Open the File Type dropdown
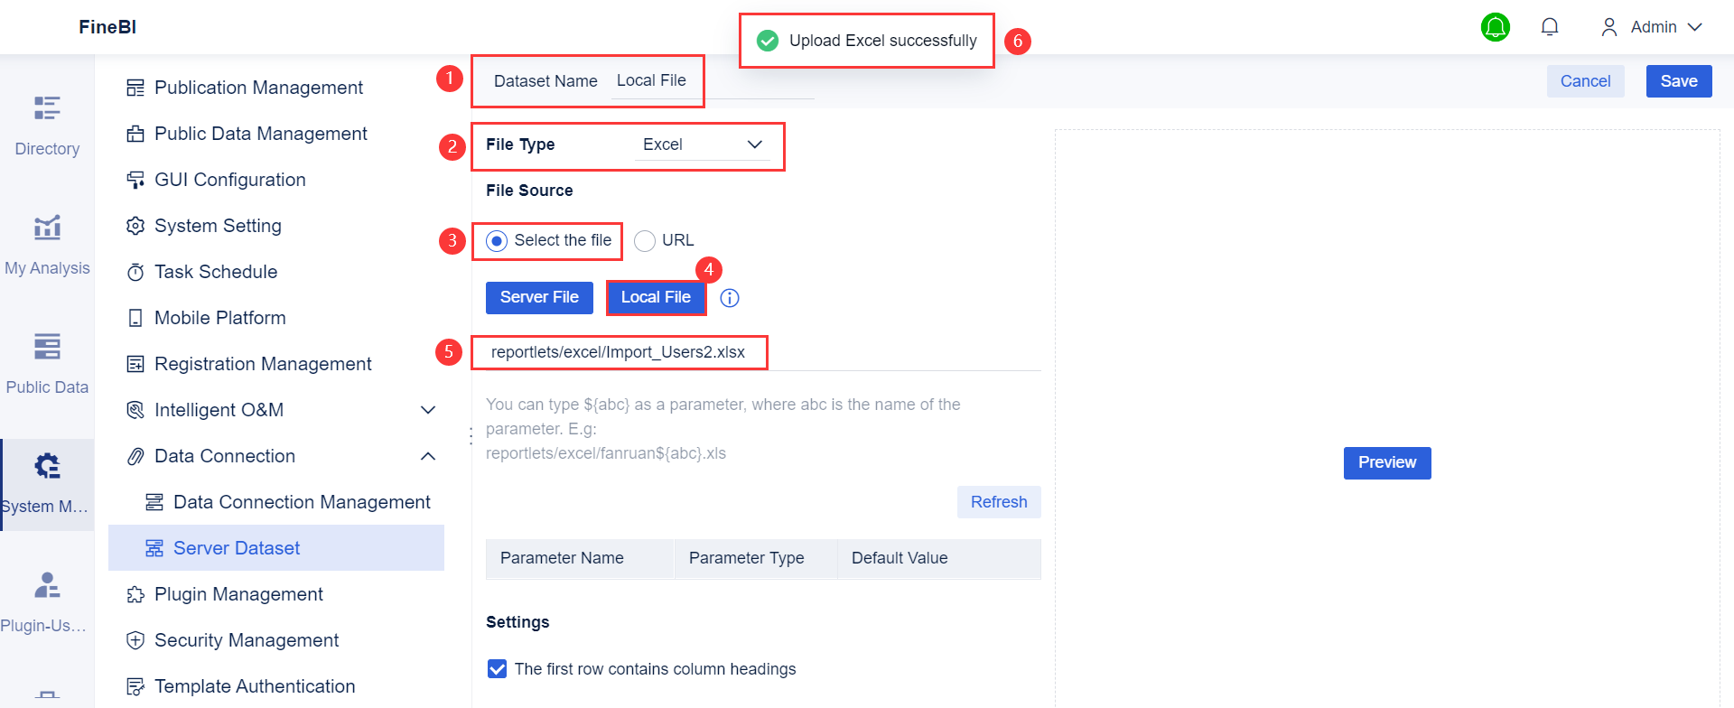 click(702, 144)
